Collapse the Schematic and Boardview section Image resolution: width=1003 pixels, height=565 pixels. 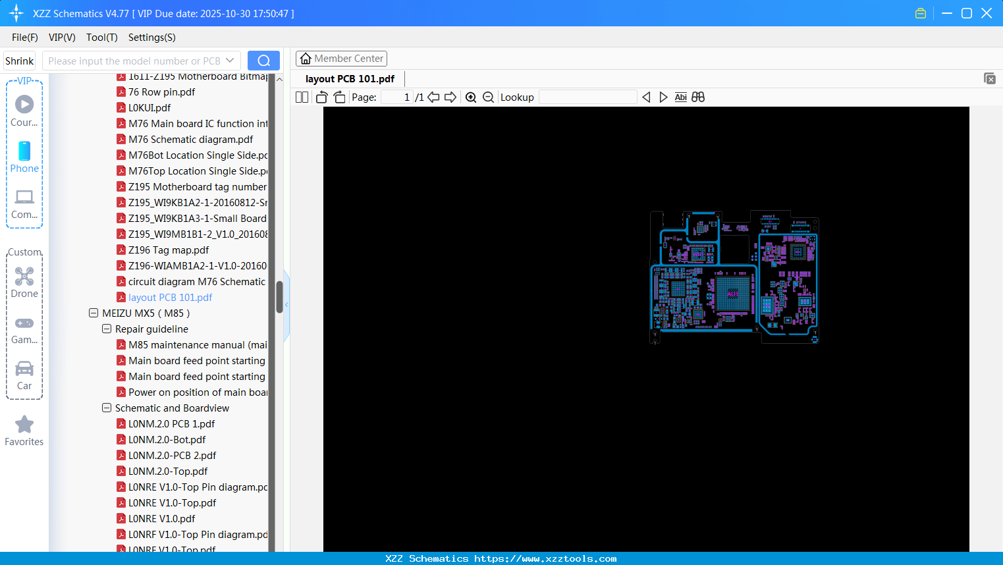[x=106, y=408]
